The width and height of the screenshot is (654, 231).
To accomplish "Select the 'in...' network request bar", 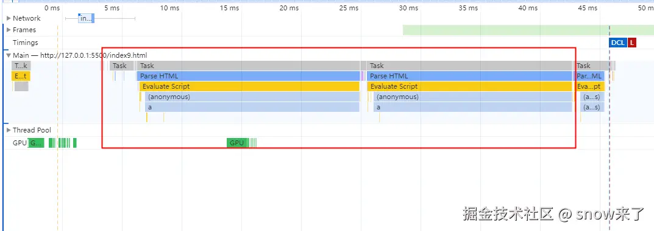I will pos(86,18).
